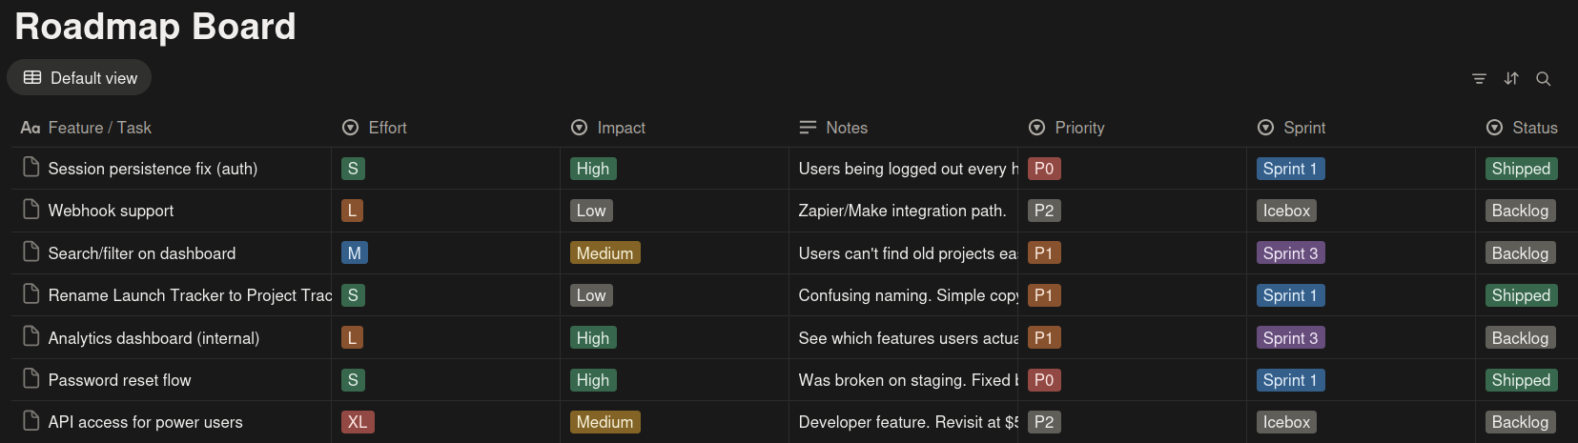Image resolution: width=1578 pixels, height=443 pixels.
Task: Open Analytics dashboard (internal) row title
Action: [x=154, y=338]
